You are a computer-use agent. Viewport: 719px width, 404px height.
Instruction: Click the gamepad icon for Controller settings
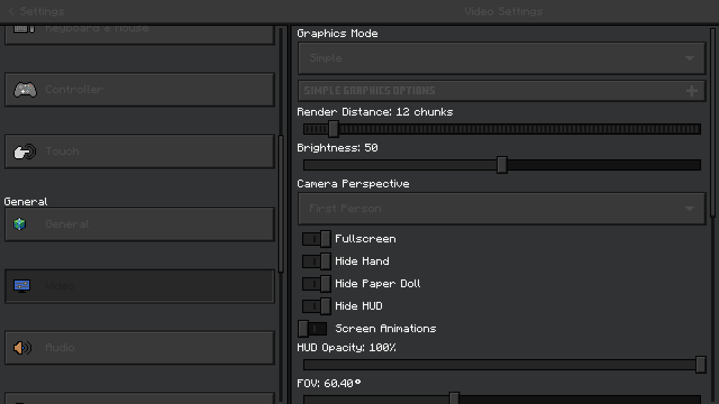coord(25,90)
